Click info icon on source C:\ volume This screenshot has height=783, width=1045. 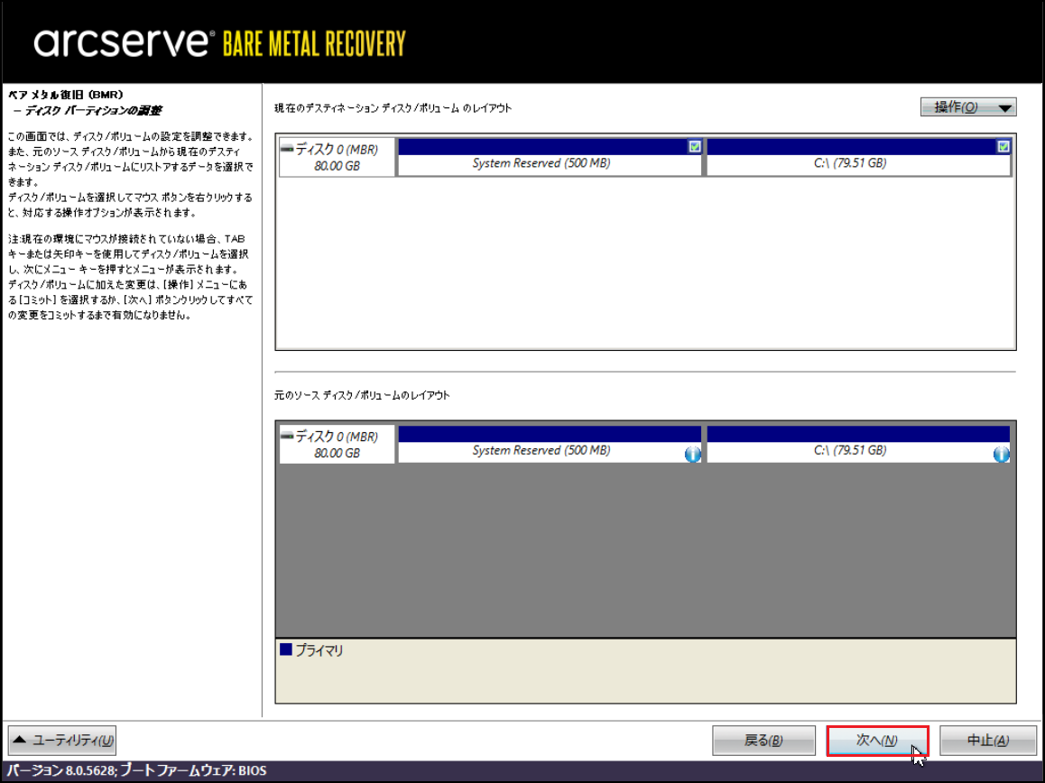tap(1001, 455)
